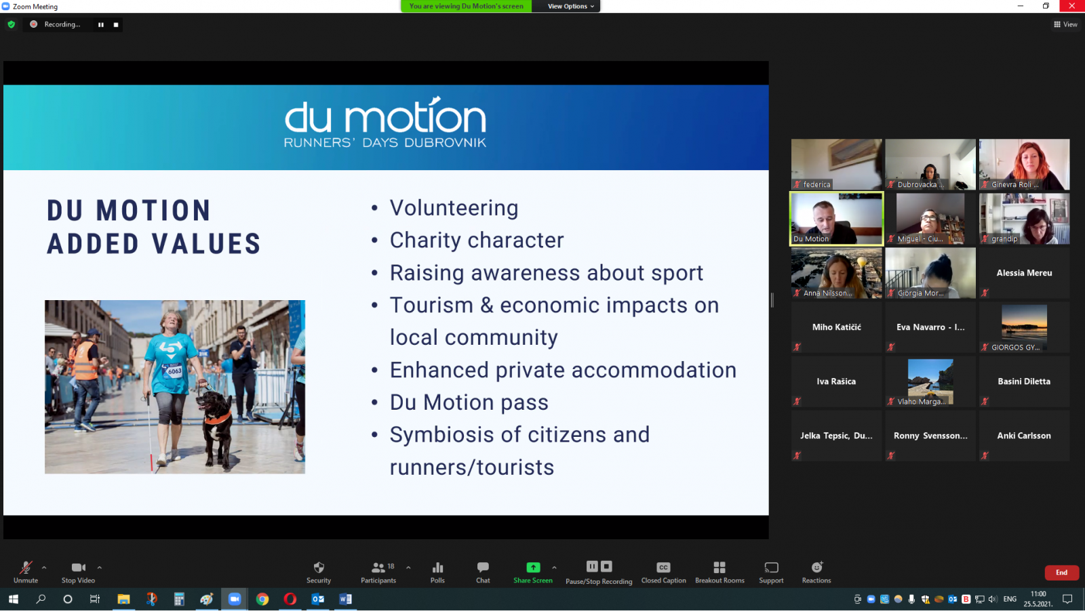Click the du motion logo on slide
The height and width of the screenshot is (611, 1085).
[x=385, y=123]
